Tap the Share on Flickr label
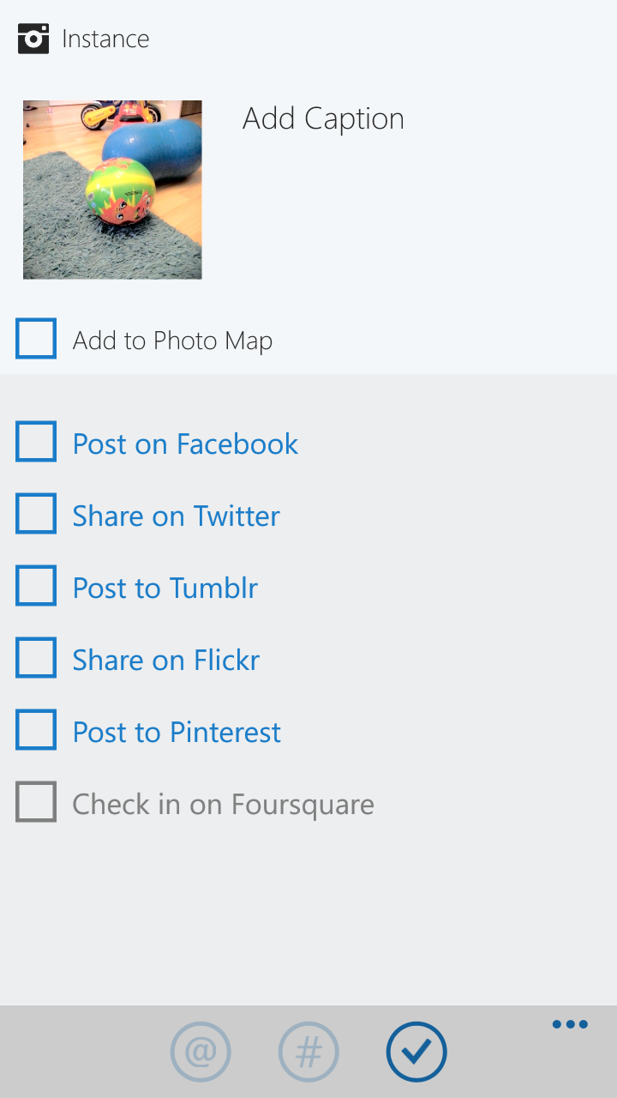 (x=166, y=660)
